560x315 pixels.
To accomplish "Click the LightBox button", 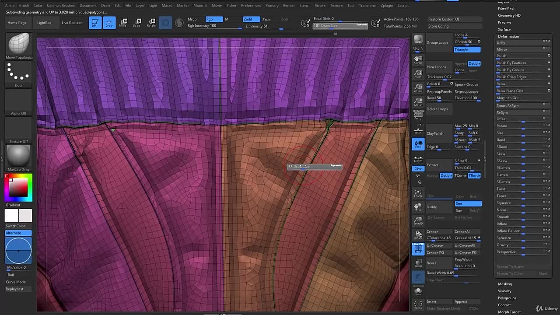I will [x=44, y=23].
